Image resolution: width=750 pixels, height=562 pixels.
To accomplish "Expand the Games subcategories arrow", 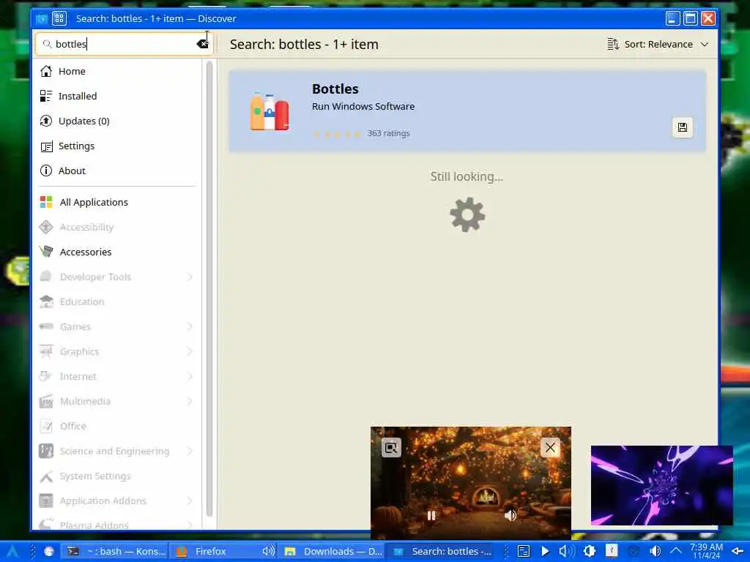I will (x=190, y=326).
